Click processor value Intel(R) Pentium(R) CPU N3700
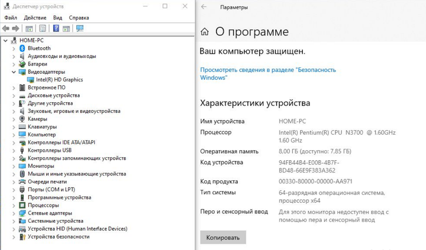The height and width of the screenshot is (250, 426). 337,137
